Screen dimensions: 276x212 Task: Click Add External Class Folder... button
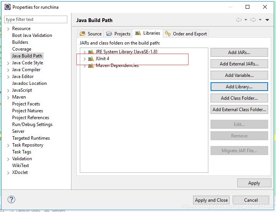(x=239, y=110)
